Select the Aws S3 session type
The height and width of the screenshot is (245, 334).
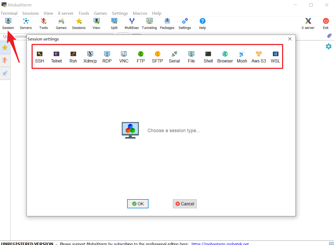(259, 57)
